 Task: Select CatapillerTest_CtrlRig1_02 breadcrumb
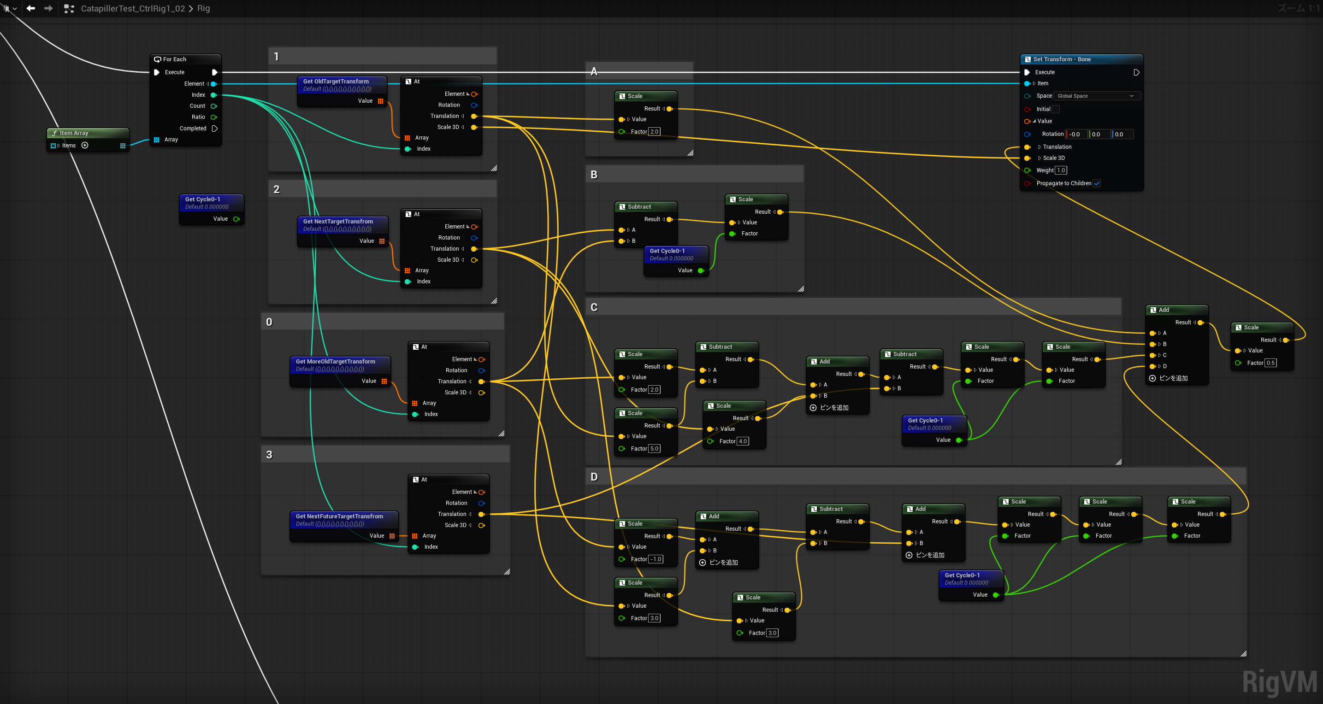[132, 9]
